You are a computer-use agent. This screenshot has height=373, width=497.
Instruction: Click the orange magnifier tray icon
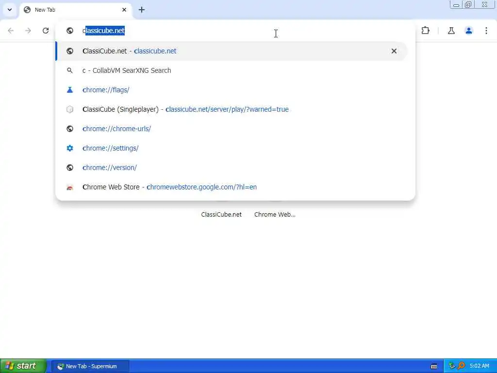(462, 366)
